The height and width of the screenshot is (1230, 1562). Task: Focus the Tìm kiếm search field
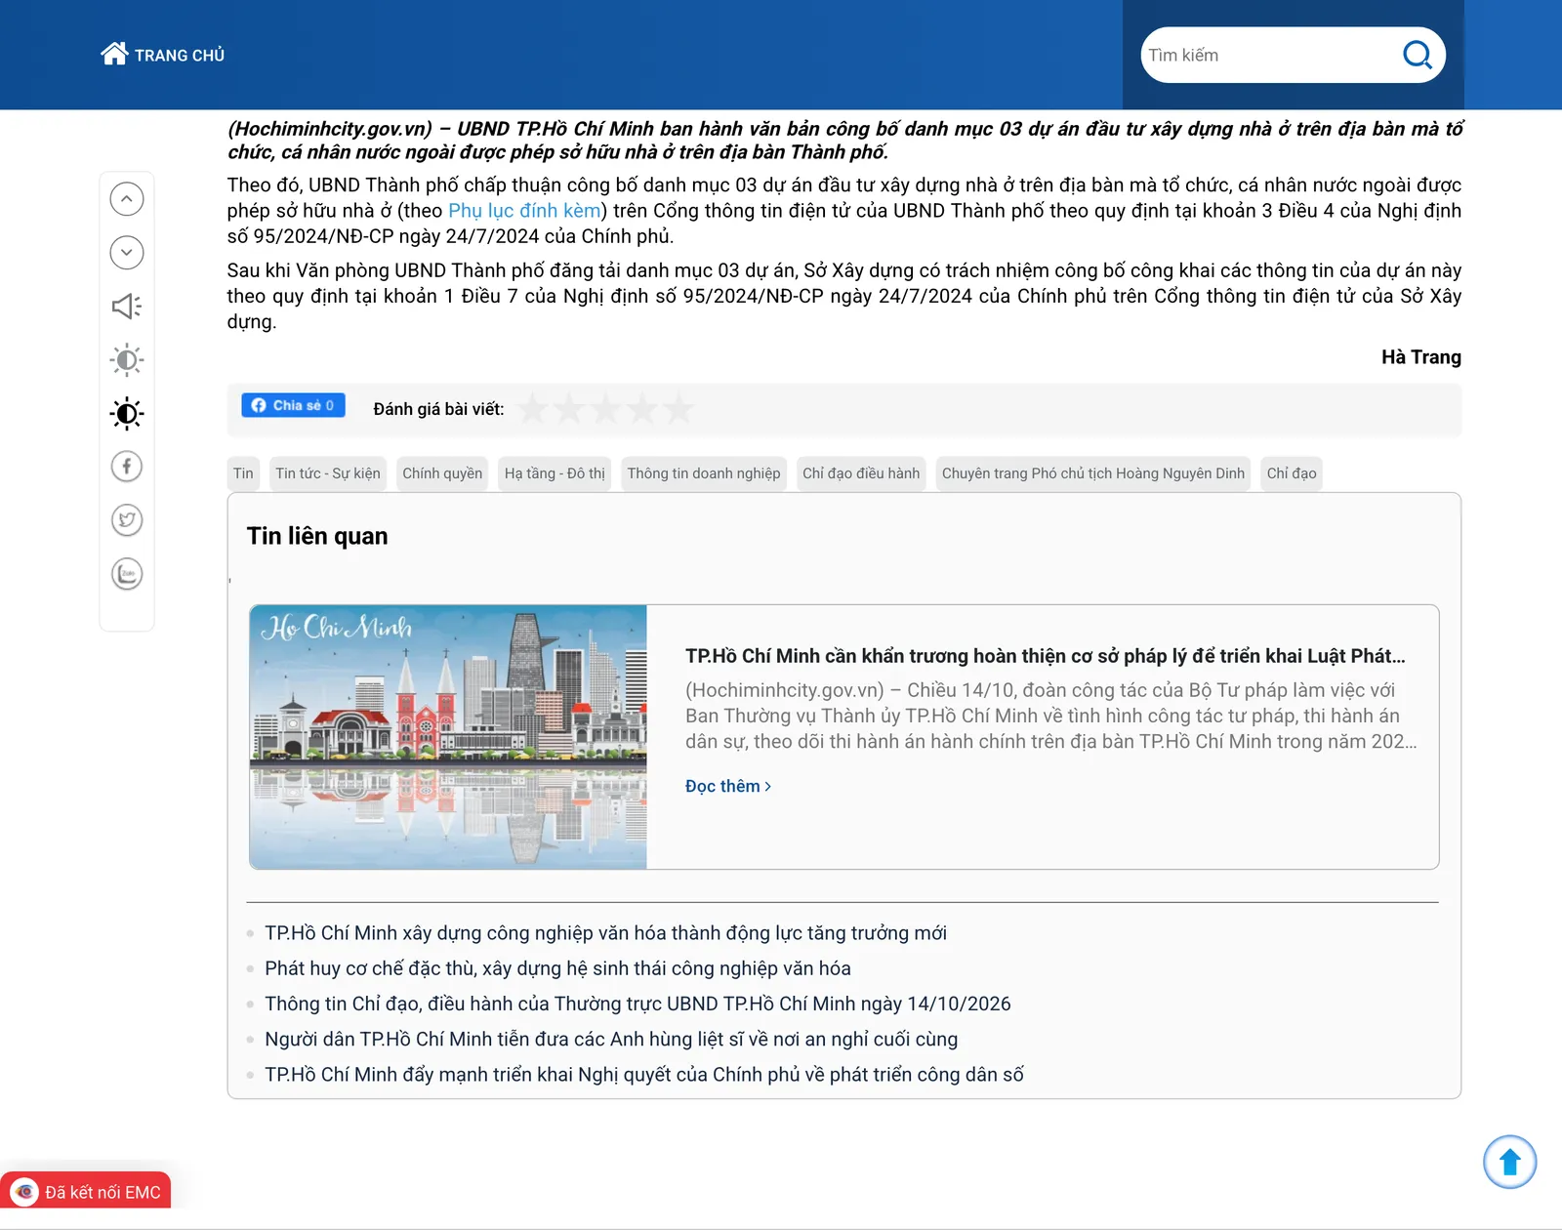1269,55
